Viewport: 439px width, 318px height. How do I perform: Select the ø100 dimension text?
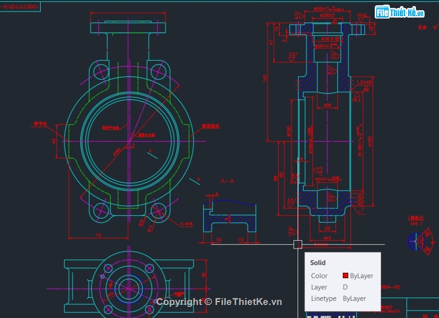(x=289, y=131)
